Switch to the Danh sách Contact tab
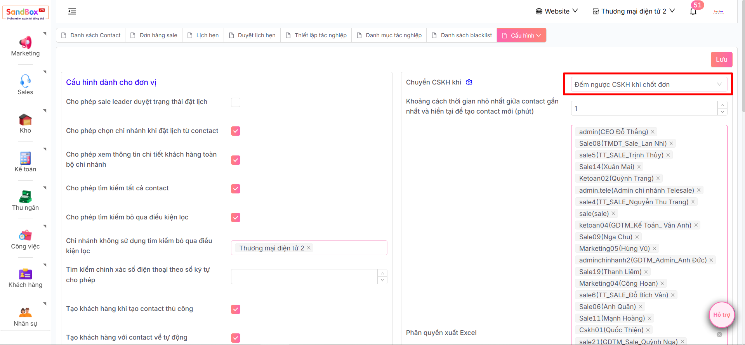 pyautogui.click(x=91, y=35)
